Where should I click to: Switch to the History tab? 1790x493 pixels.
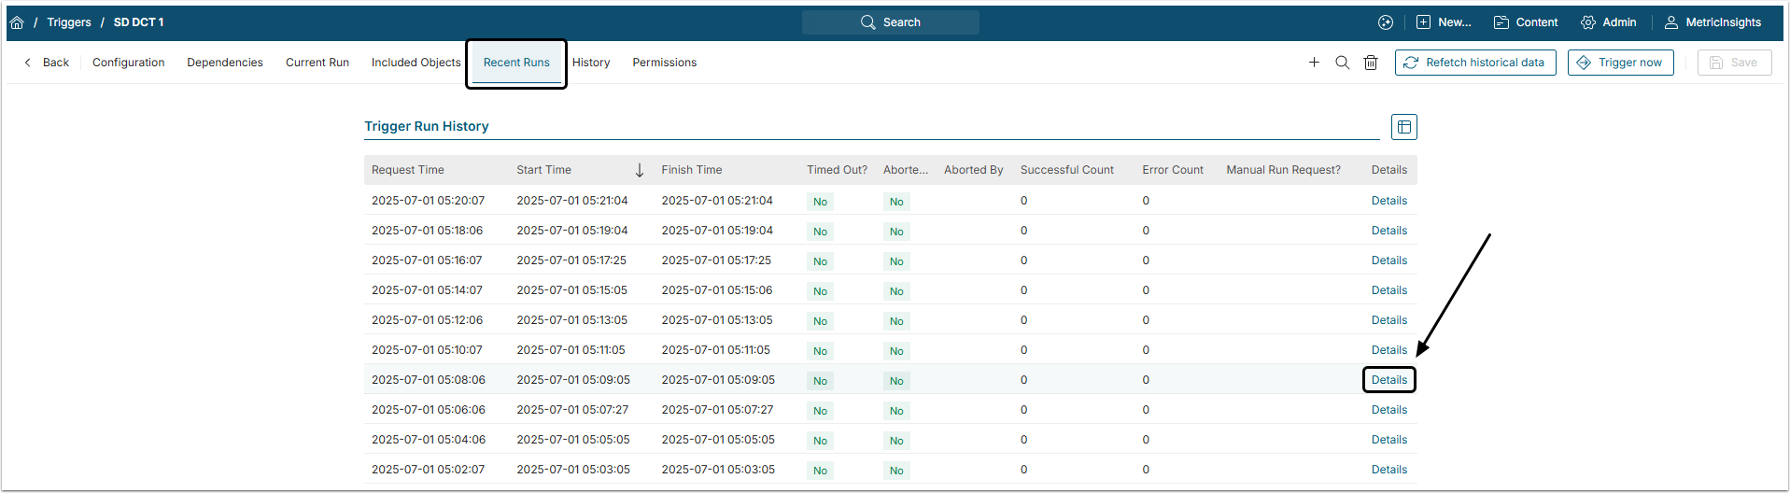point(591,63)
